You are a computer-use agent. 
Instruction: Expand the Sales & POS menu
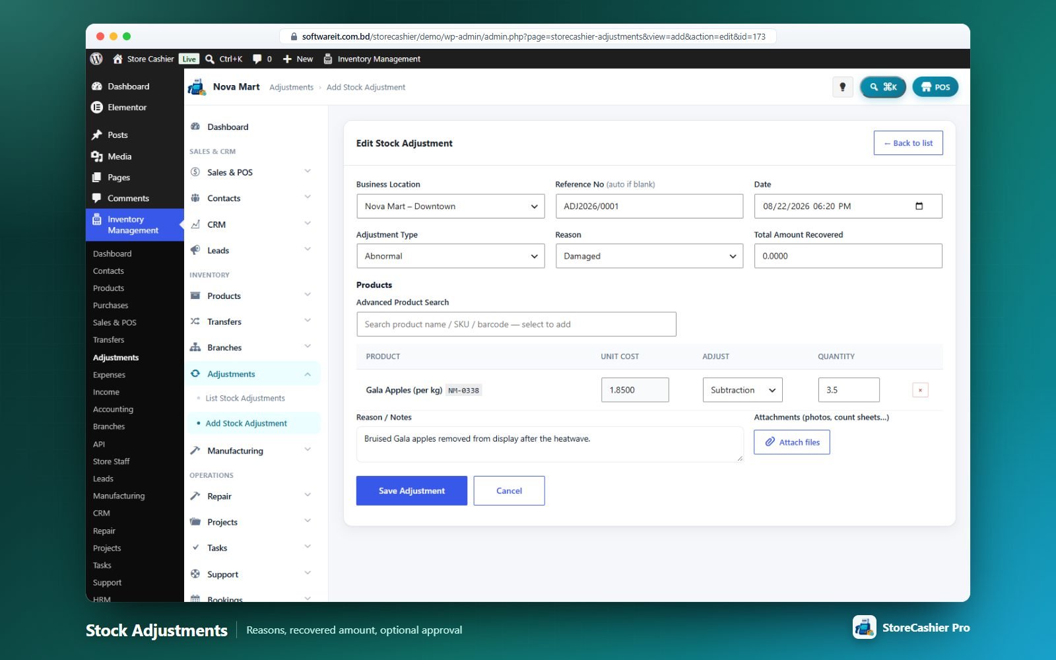coord(251,172)
